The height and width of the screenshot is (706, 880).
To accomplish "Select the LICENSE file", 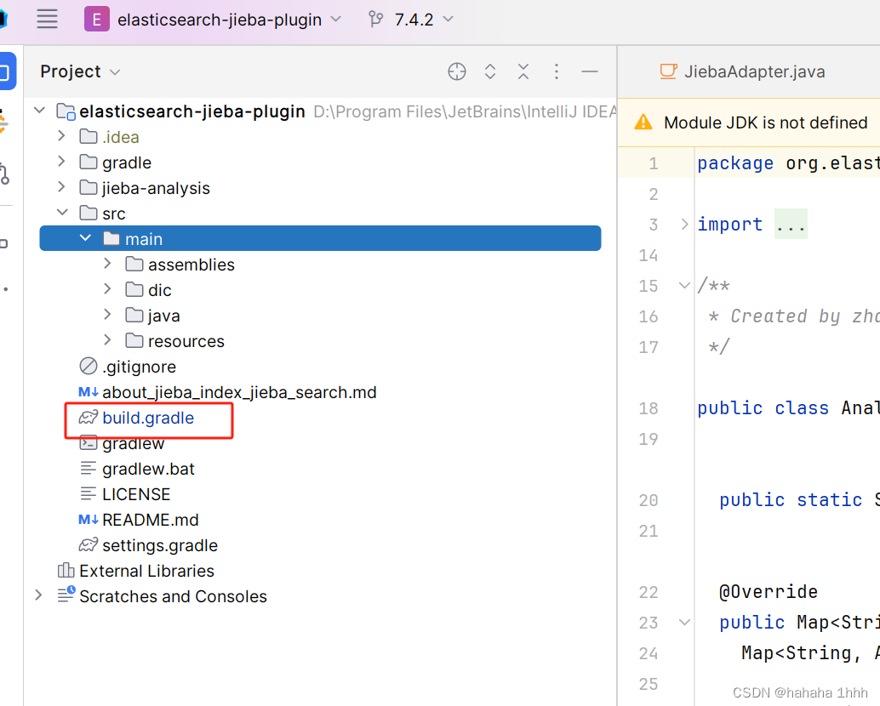I will 136,494.
